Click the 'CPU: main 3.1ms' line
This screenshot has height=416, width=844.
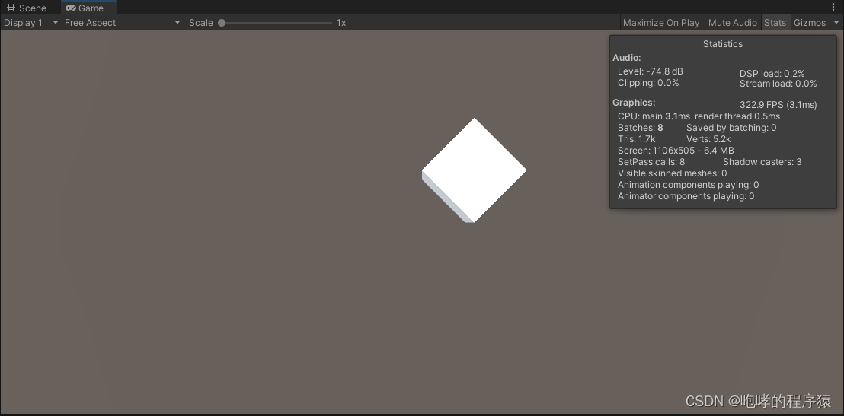pos(654,116)
